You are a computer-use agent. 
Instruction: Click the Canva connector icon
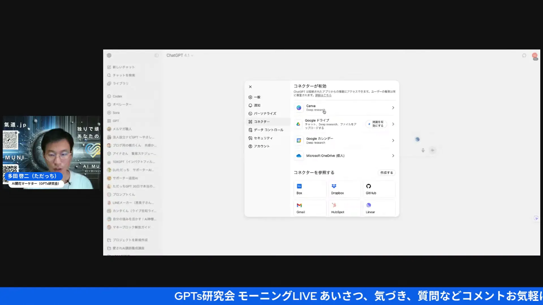(x=299, y=108)
